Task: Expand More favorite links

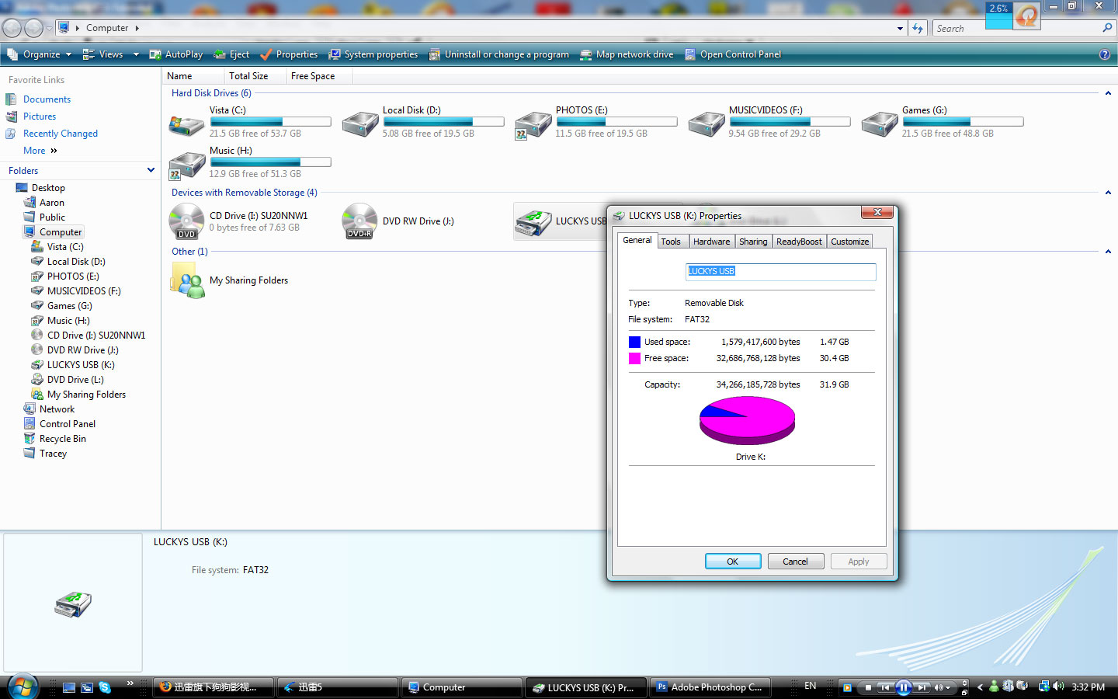Action: click(x=40, y=151)
